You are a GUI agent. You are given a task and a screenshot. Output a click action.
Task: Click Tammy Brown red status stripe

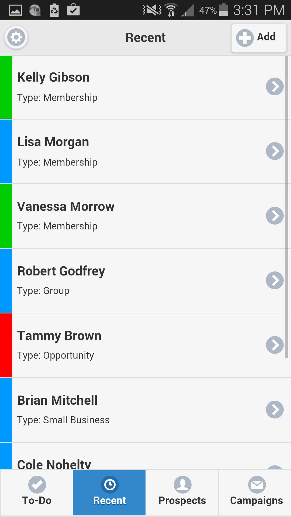click(6, 345)
